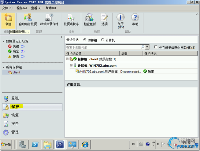
Task: Open Windows Explorer folder in taskbar
Action: tap(47, 144)
